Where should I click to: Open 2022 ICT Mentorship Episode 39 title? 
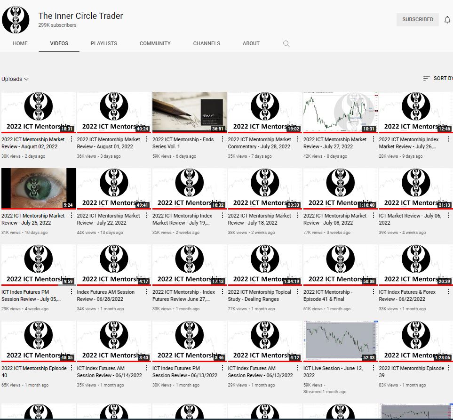[412, 372]
